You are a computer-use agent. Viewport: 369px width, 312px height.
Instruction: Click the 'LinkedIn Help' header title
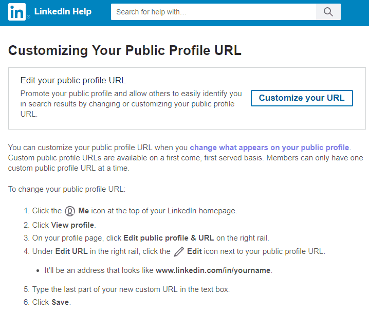63,12
